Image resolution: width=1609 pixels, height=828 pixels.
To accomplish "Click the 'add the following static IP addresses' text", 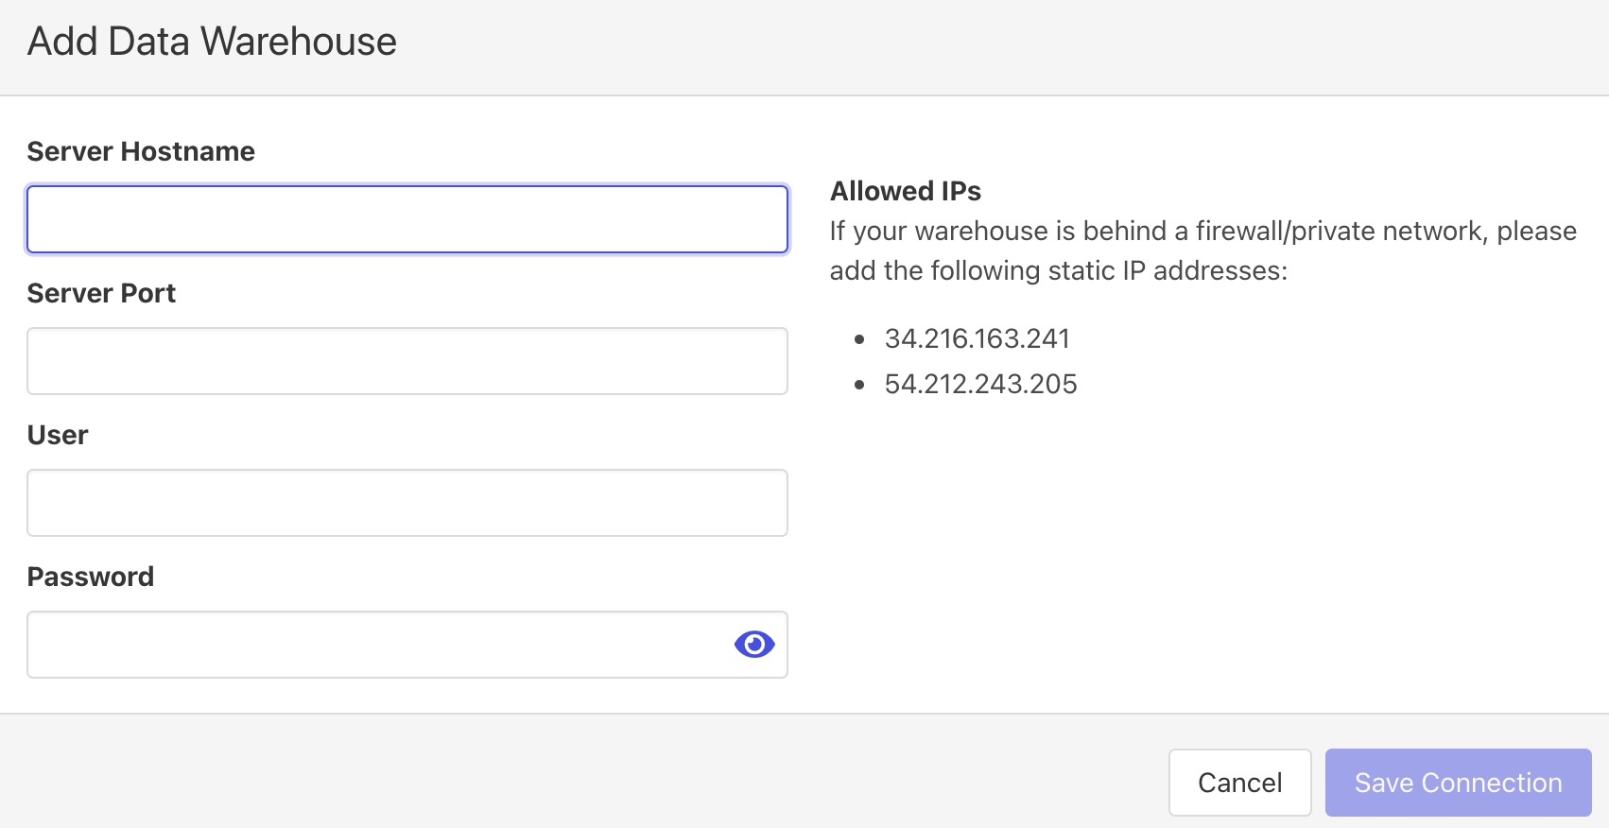I will [x=1058, y=270].
